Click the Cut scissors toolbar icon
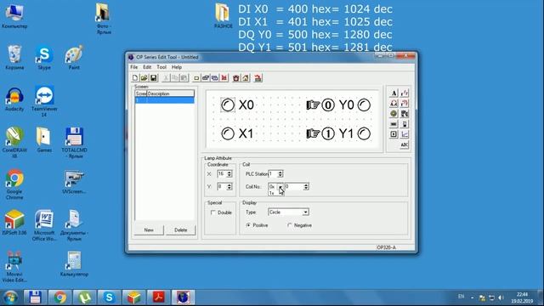This screenshot has height=306, width=544. pos(166,77)
